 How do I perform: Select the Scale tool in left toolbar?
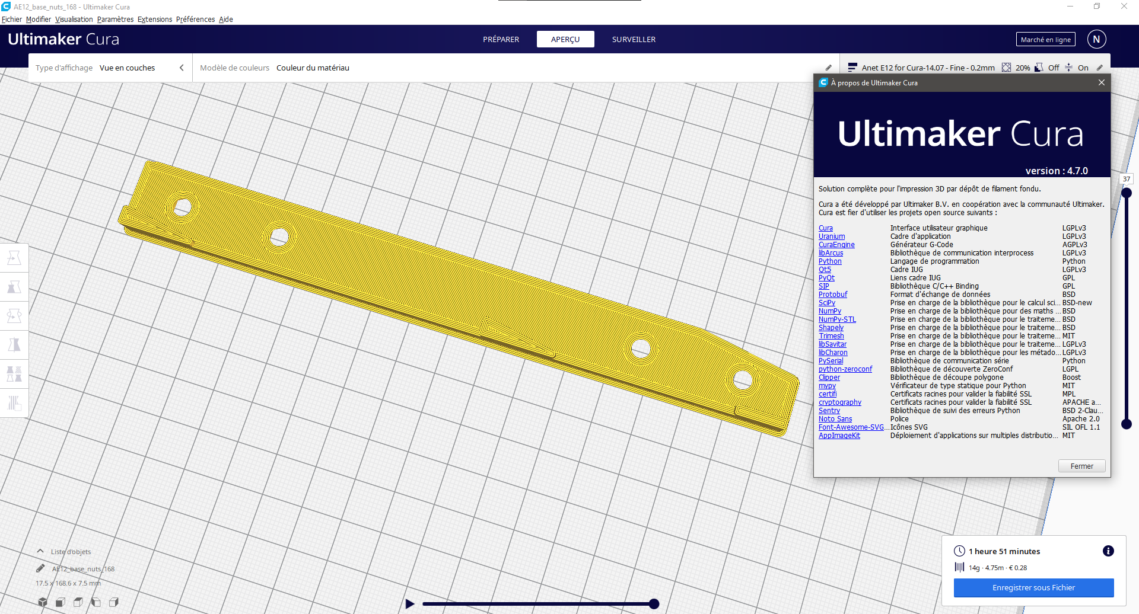point(14,287)
